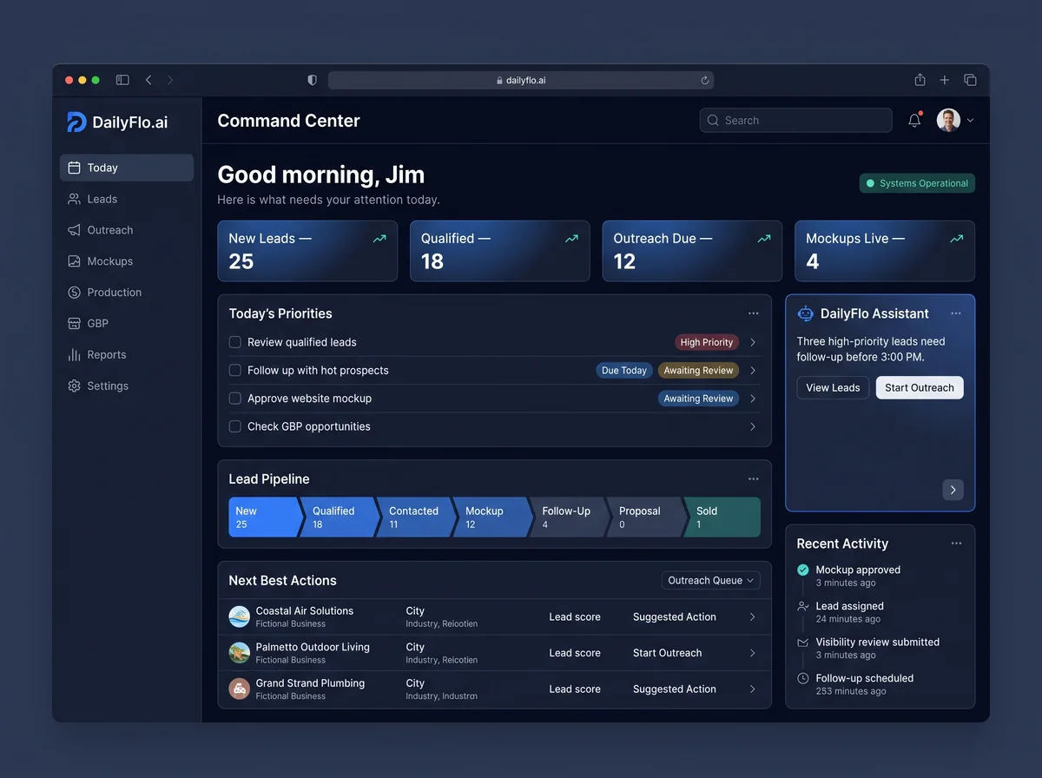This screenshot has width=1042, height=778.
Task: Click the Assistant panel arrow button
Action: tap(953, 490)
